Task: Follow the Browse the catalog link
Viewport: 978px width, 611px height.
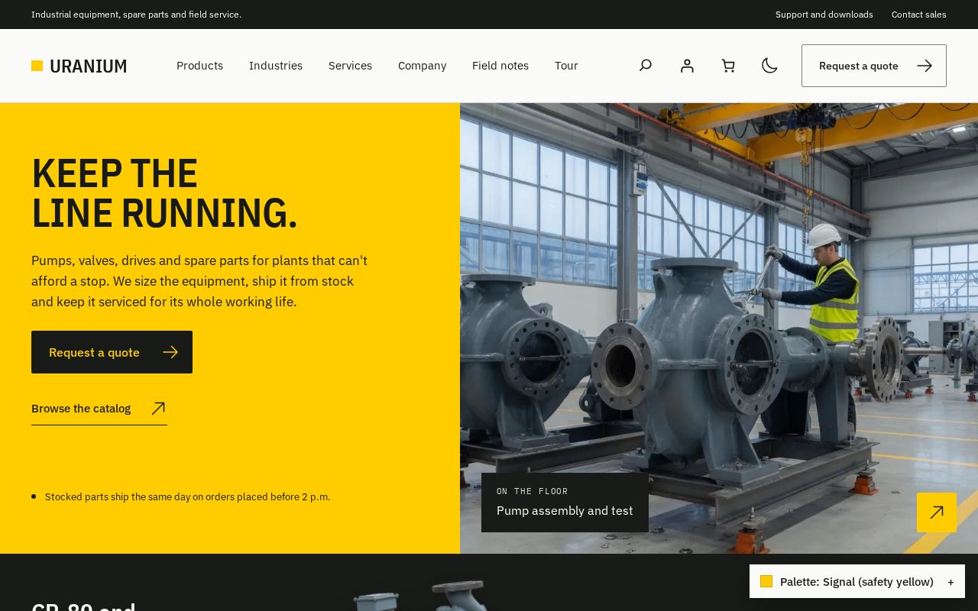Action: point(99,409)
